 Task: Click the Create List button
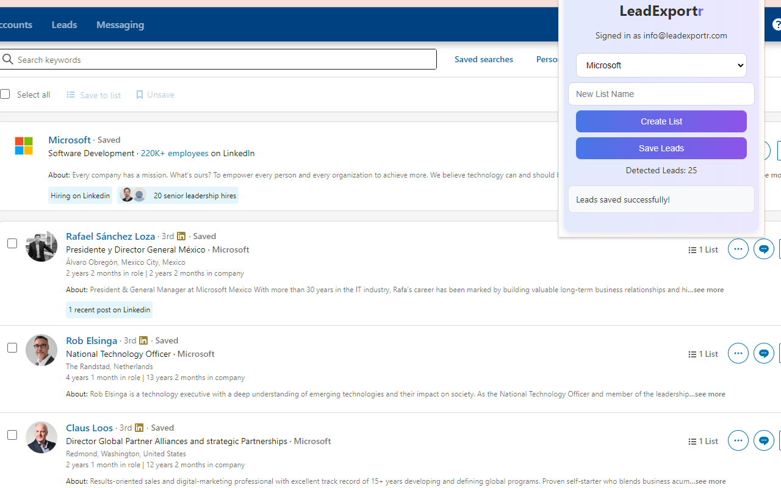(x=661, y=121)
